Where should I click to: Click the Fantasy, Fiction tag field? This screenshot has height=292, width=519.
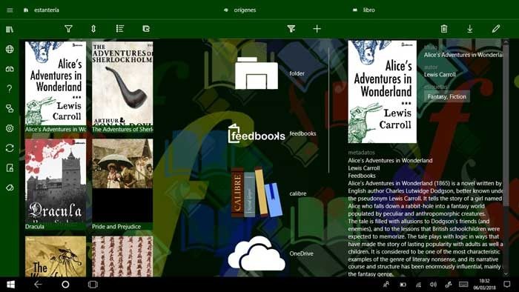point(446,96)
